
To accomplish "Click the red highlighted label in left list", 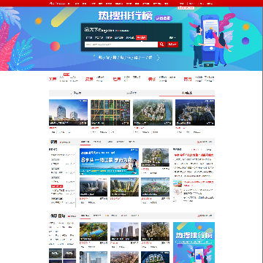I will point(57,186).
